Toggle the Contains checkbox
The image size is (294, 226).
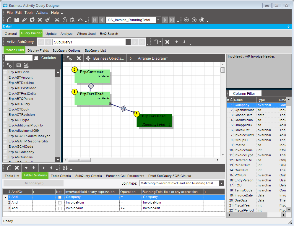[x=36, y=58]
